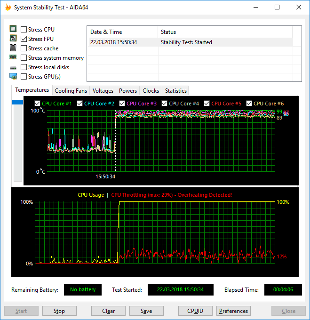310x320 pixels.
Task: Open CPUID panel
Action: pos(195,311)
